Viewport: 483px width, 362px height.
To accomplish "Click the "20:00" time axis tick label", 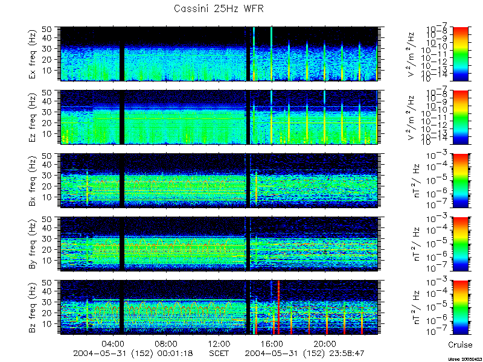I will point(325,343).
